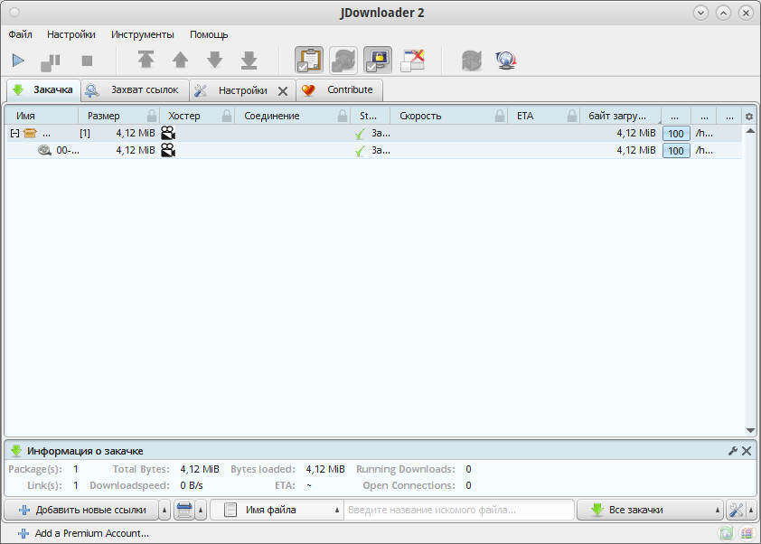Move selection to top with double-up arrow
The height and width of the screenshot is (544, 761).
tap(146, 60)
